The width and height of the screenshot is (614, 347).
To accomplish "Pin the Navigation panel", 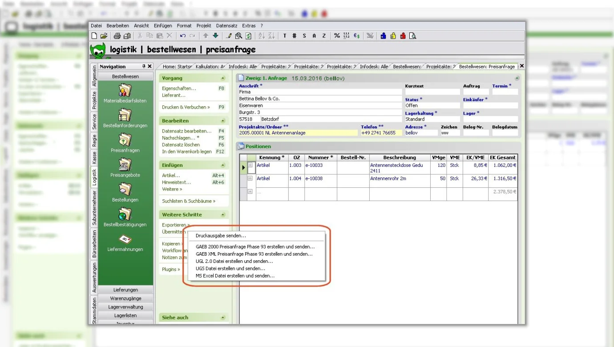I will [144, 66].
